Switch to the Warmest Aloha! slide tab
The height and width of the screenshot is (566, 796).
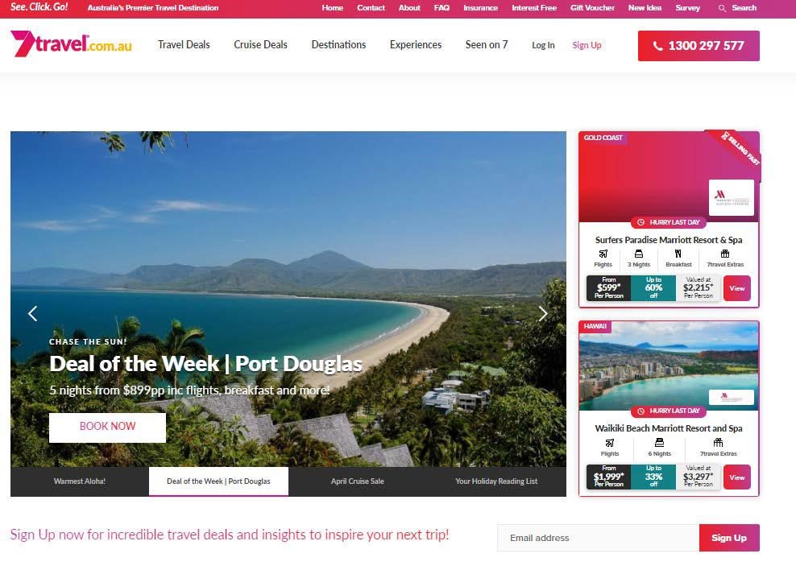click(80, 481)
